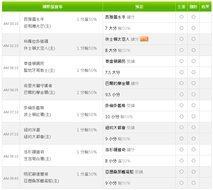
Task: Click 1 分輸50% odds for 洛杉磯道奇
Action: tap(87, 152)
